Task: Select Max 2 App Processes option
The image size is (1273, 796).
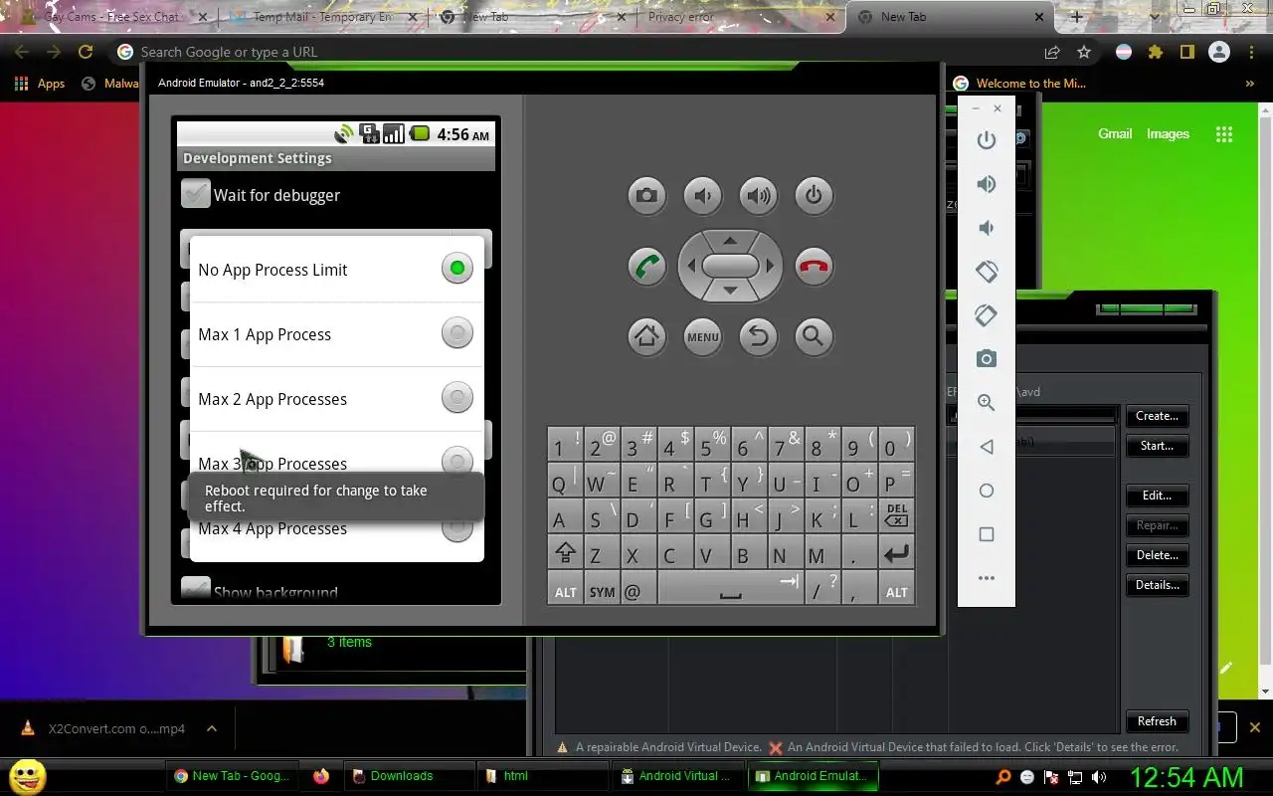Action: (x=337, y=399)
